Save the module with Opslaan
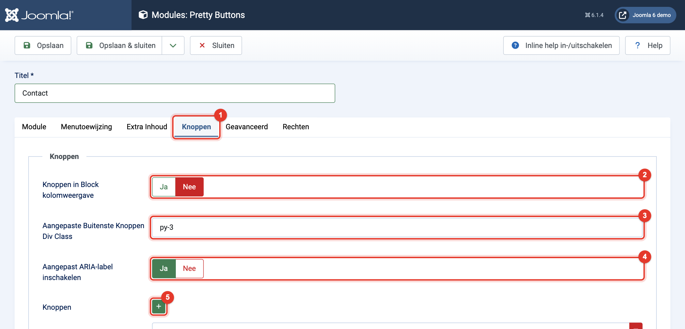This screenshot has height=329, width=685. coord(43,45)
